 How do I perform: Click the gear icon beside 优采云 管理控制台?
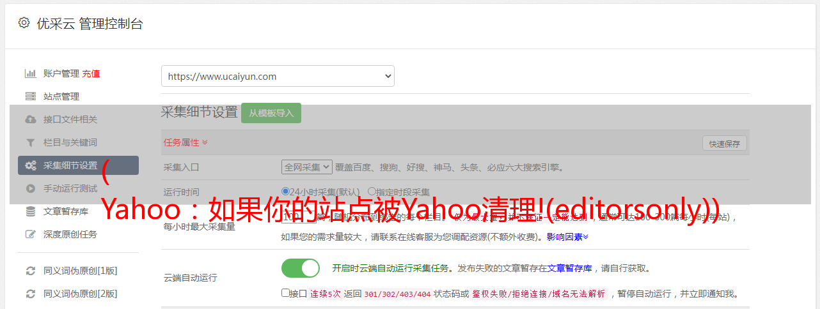pyautogui.click(x=24, y=23)
